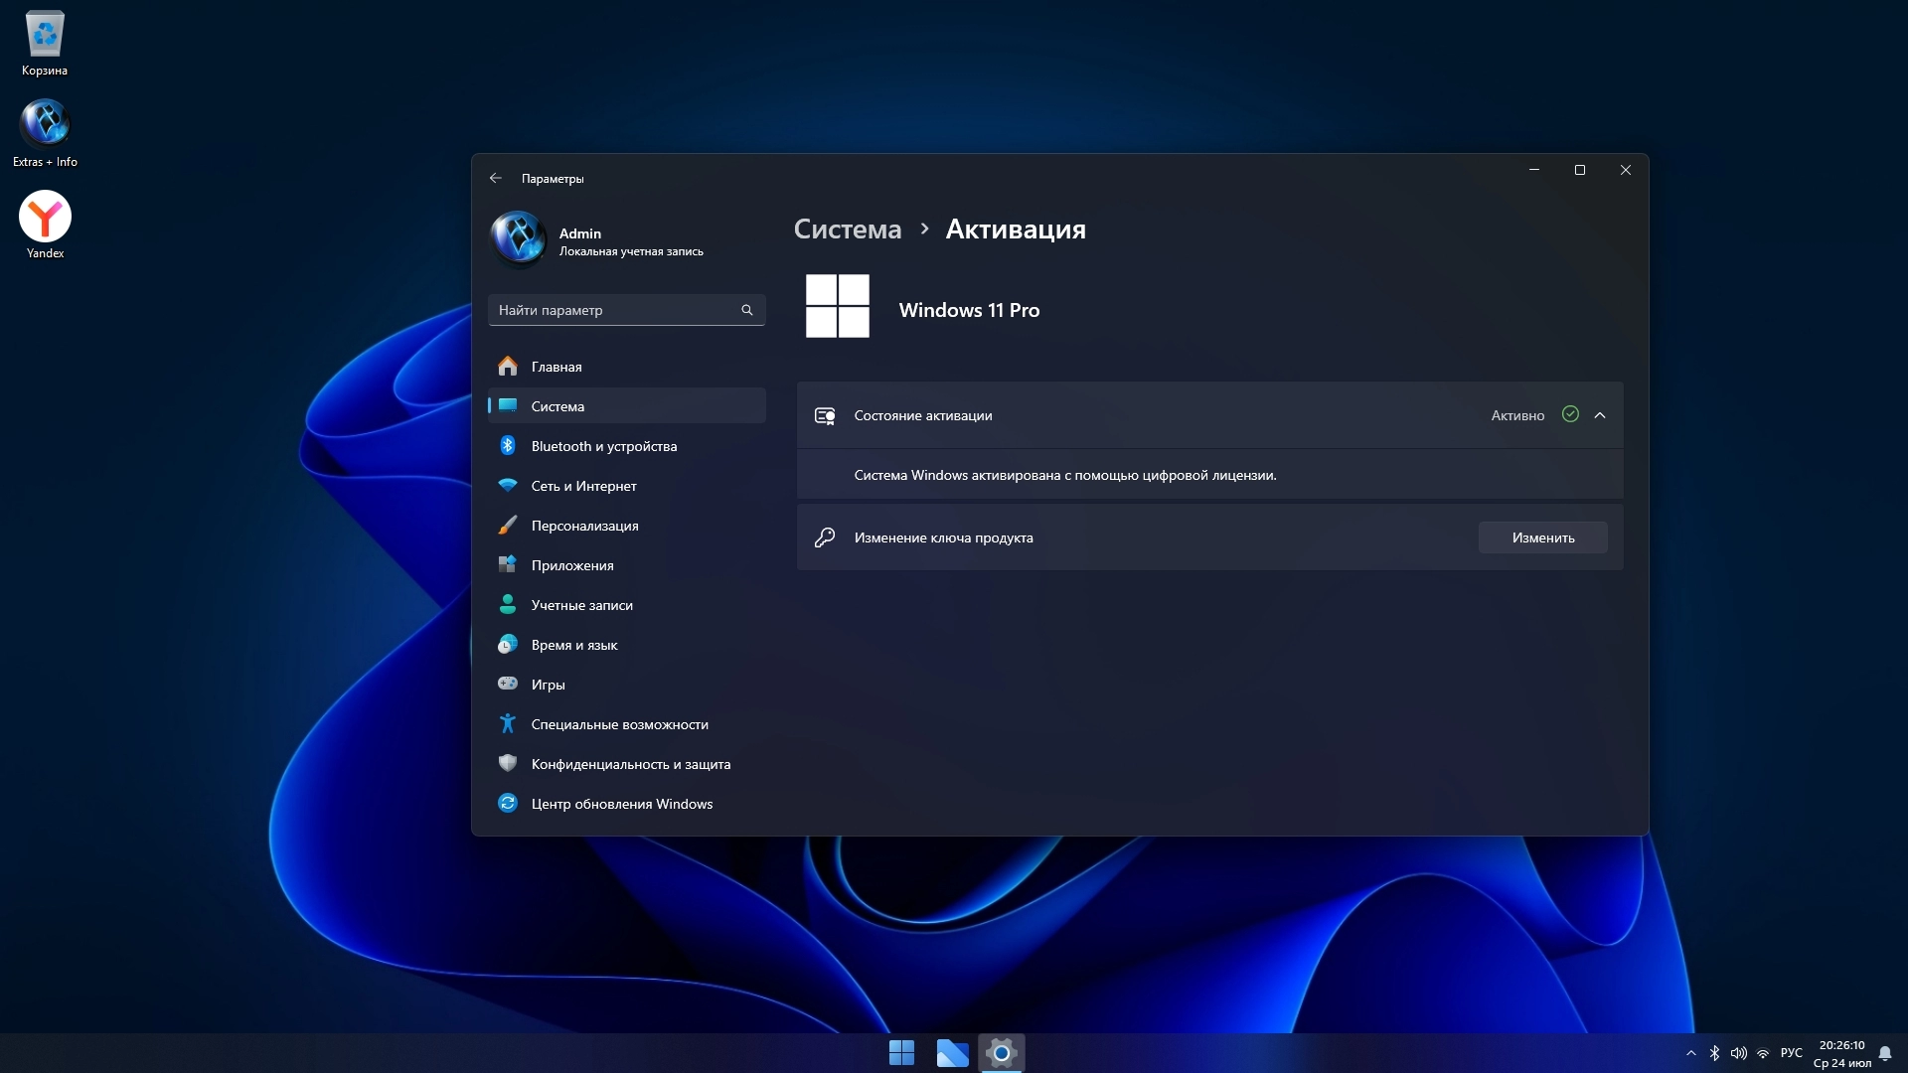This screenshot has height=1073, width=1908.
Task: Click the Система breadcrumb link
Action: [847, 230]
